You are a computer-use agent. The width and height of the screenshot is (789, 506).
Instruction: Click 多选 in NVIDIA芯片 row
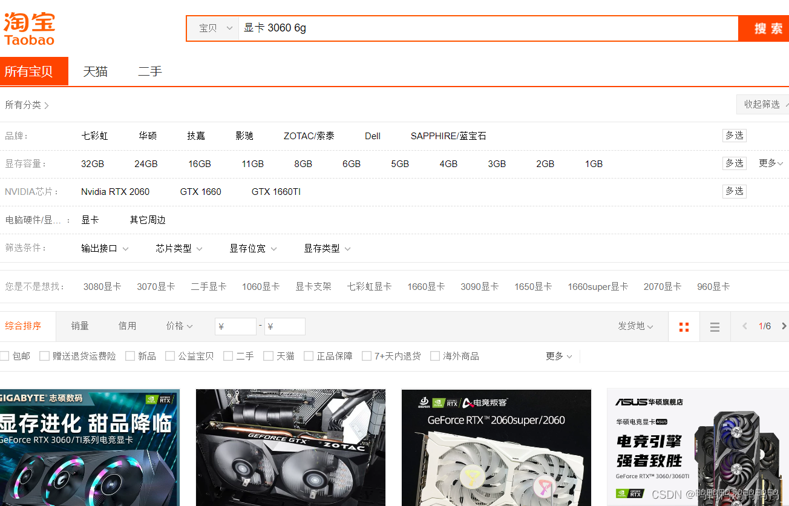735,191
